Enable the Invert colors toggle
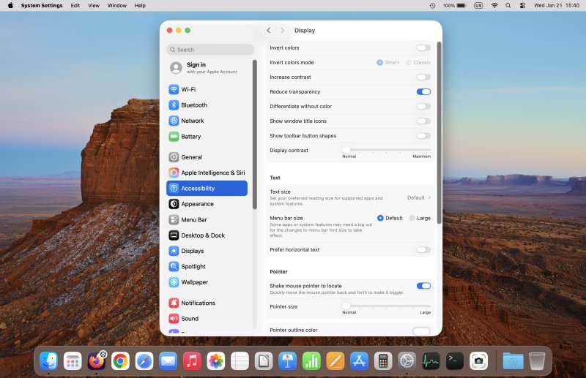The image size is (586, 378). (x=423, y=48)
